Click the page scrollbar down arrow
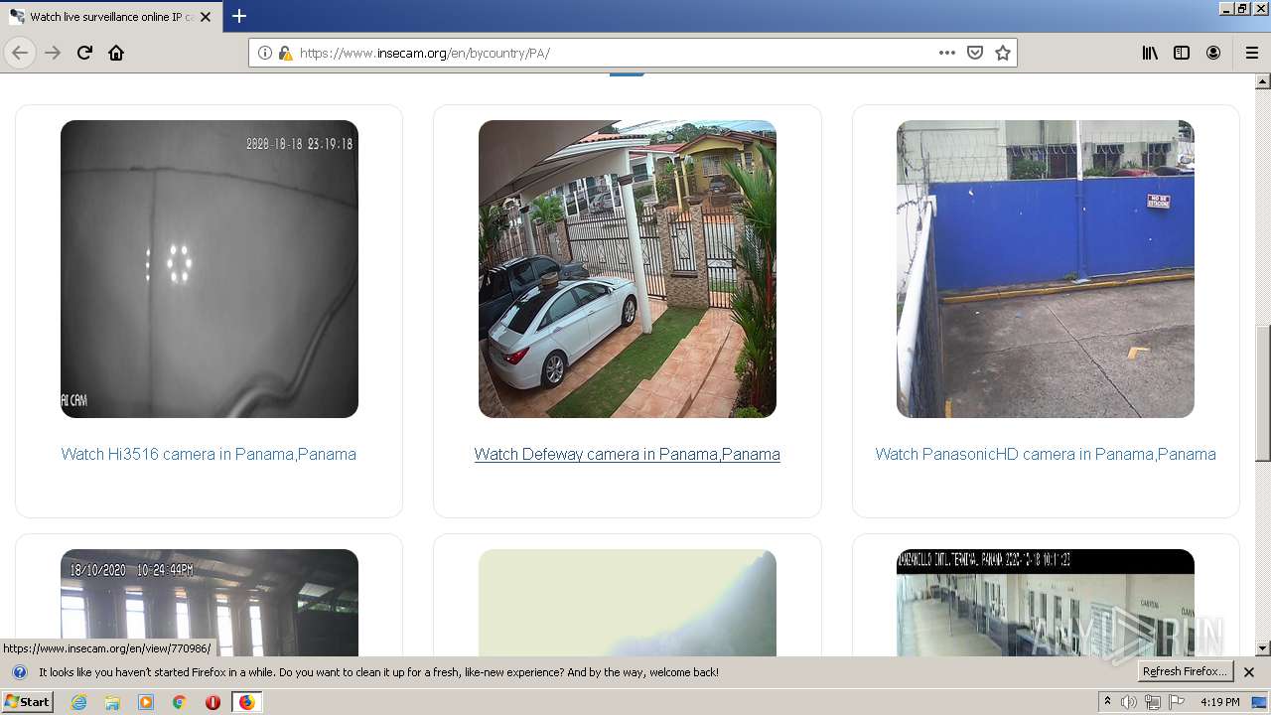 pyautogui.click(x=1262, y=648)
